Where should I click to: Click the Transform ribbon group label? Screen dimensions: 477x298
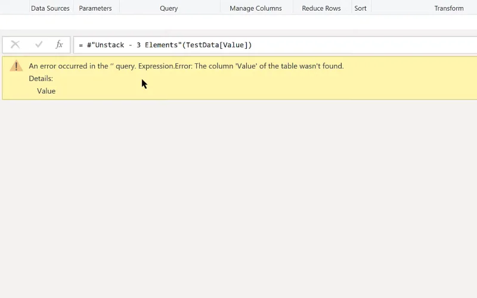coord(449,8)
